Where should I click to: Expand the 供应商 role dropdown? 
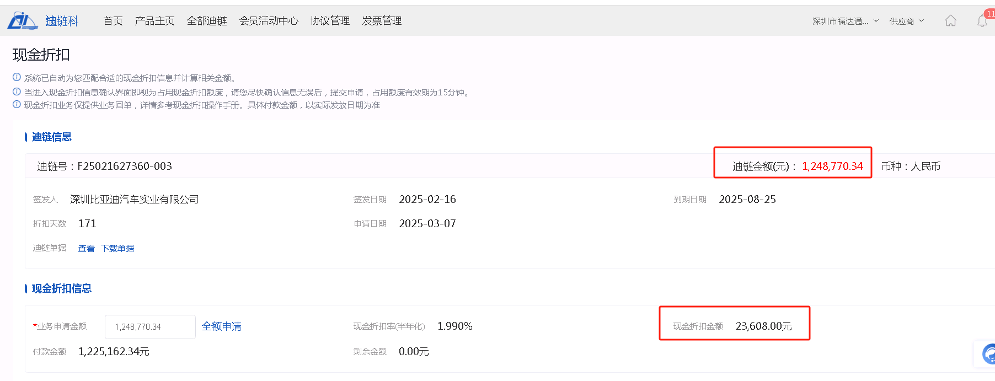(x=907, y=21)
